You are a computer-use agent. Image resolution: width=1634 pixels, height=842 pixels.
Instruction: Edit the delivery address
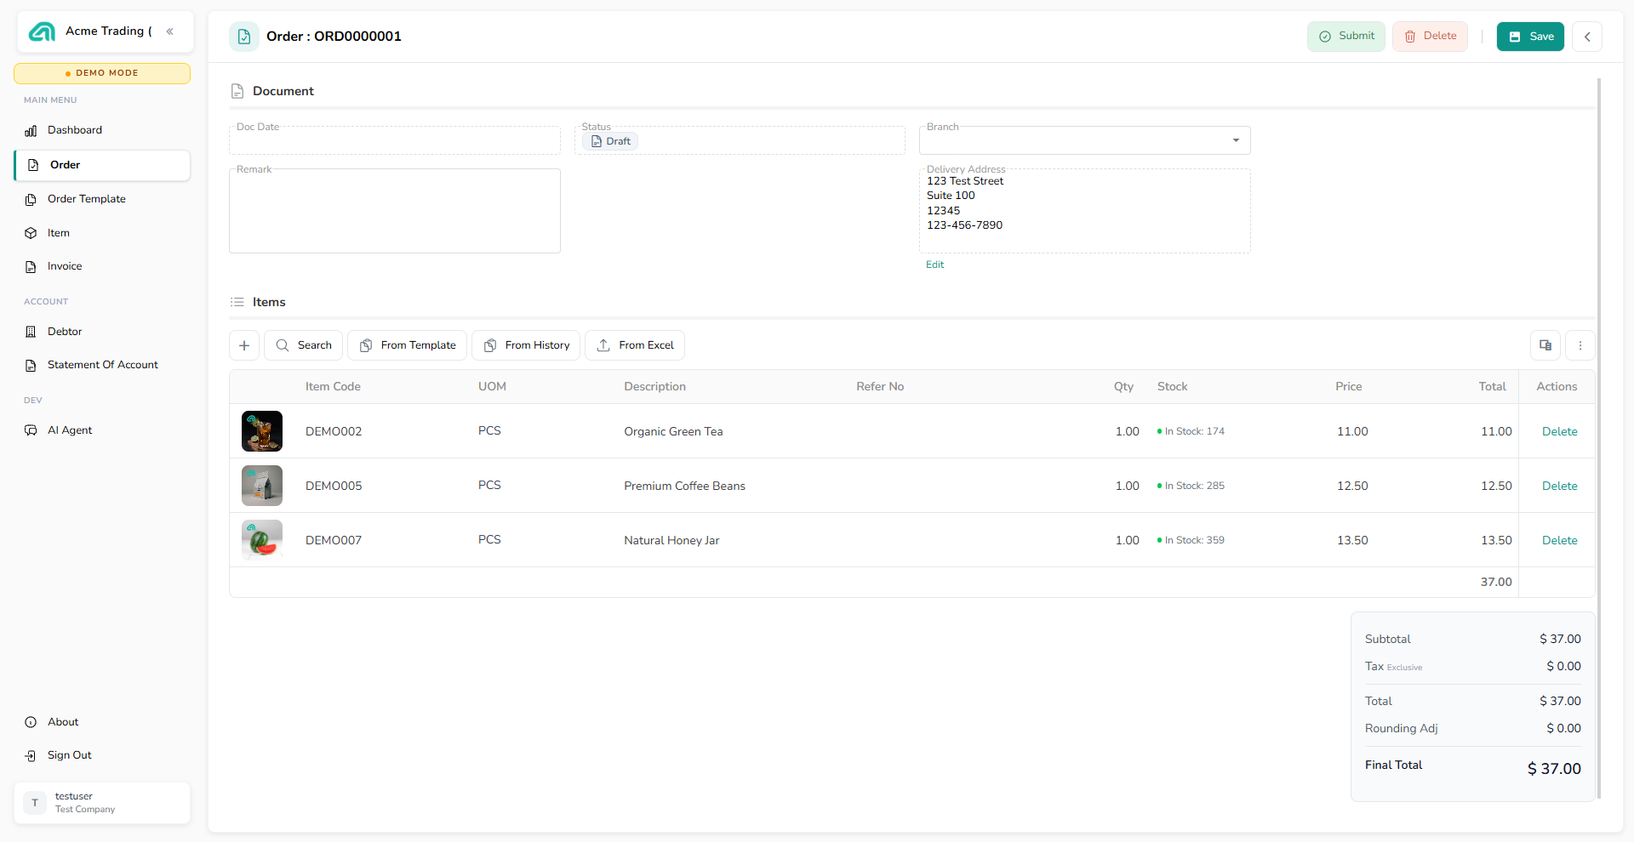pos(934,265)
